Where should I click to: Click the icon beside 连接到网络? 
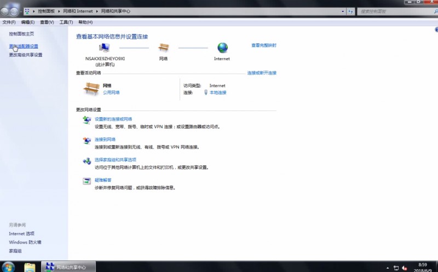click(x=87, y=141)
